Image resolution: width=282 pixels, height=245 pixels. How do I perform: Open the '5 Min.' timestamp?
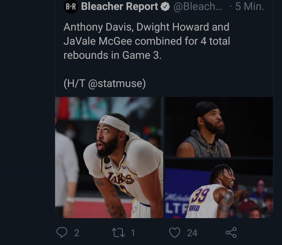(249, 7)
